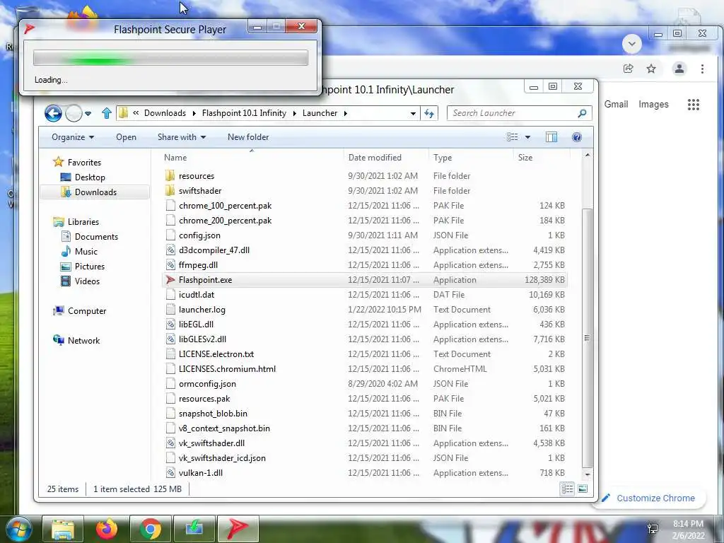The height and width of the screenshot is (543, 724).
Task: Select the ffmpeg.dll file icon
Action: coord(170,265)
